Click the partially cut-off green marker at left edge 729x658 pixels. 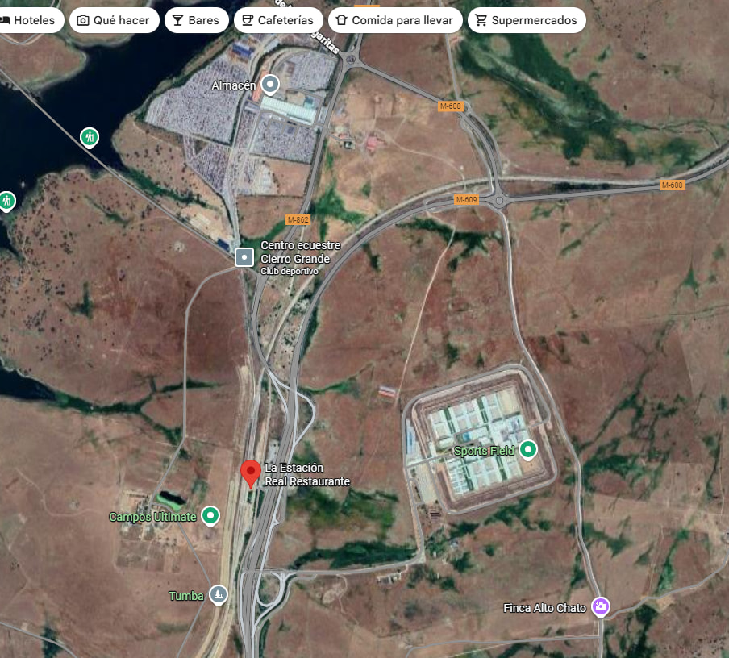pyautogui.click(x=6, y=199)
